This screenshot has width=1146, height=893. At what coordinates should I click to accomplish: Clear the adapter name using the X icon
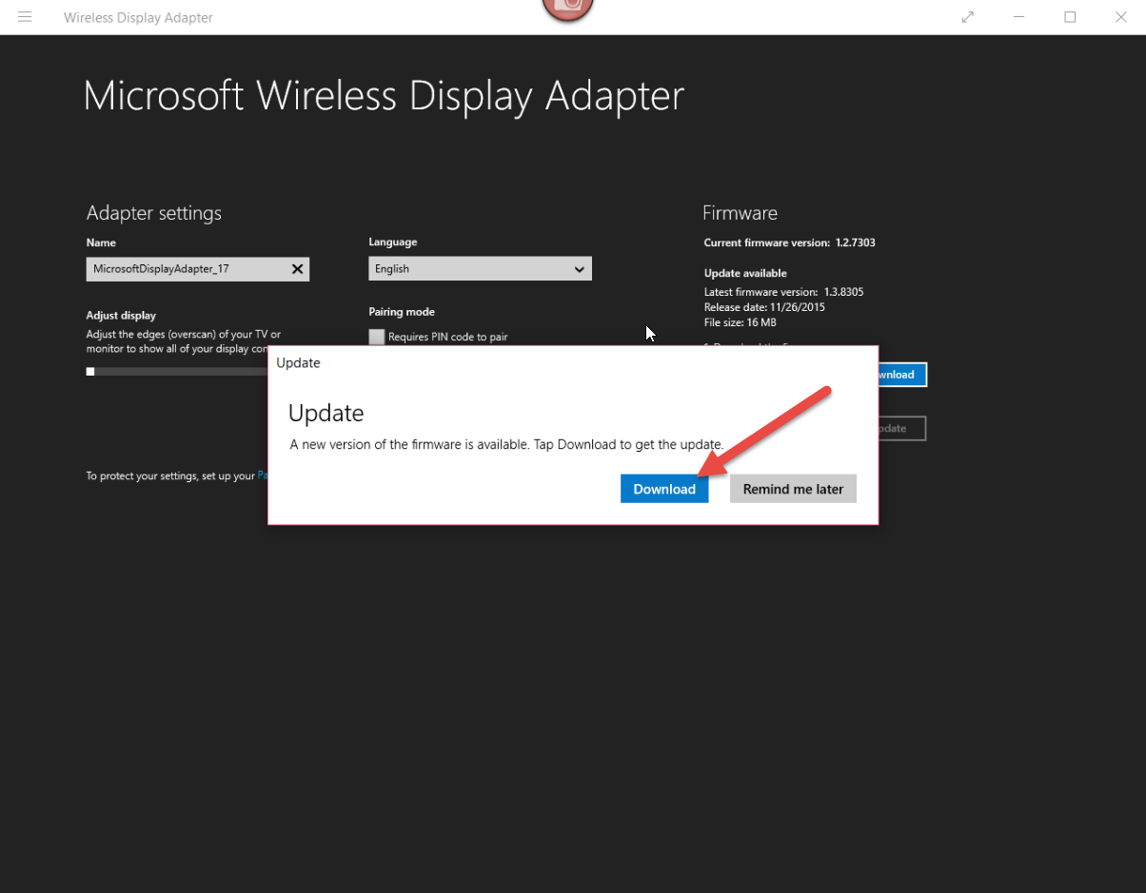(x=297, y=269)
